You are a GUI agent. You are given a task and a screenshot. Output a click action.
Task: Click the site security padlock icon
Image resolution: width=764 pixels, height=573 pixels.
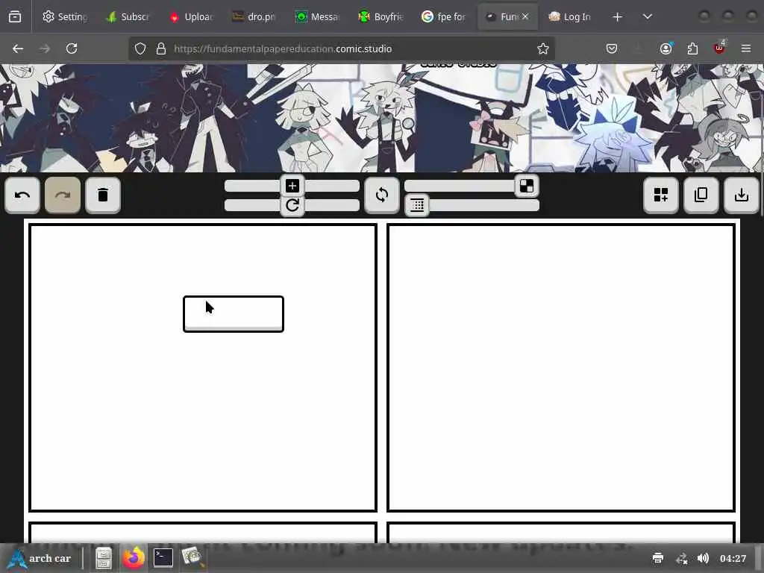pyautogui.click(x=161, y=48)
